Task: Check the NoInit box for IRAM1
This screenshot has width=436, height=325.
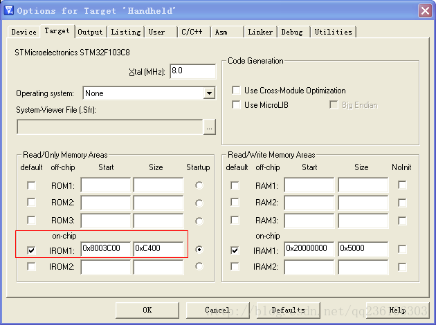Action: coord(402,250)
